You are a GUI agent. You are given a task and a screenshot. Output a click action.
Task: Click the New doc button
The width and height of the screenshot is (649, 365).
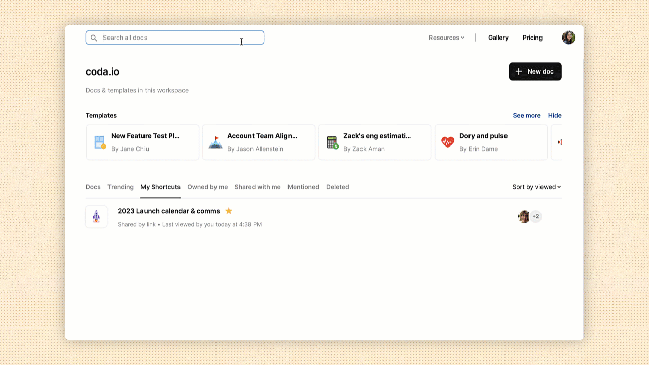(535, 71)
